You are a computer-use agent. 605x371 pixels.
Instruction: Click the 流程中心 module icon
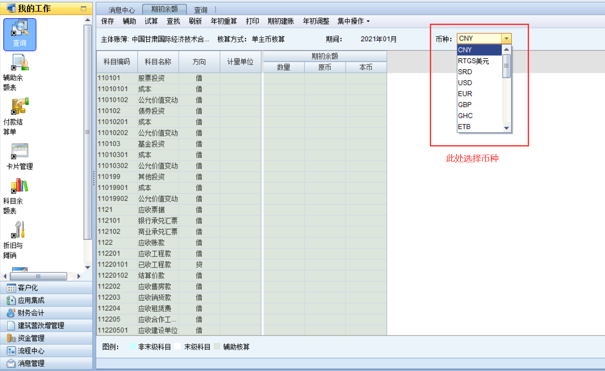(11, 351)
